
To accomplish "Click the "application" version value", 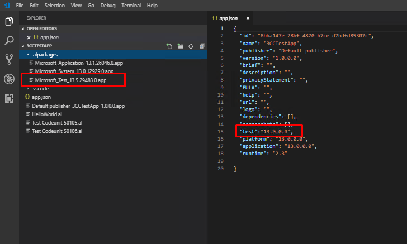I will tap(299, 146).
